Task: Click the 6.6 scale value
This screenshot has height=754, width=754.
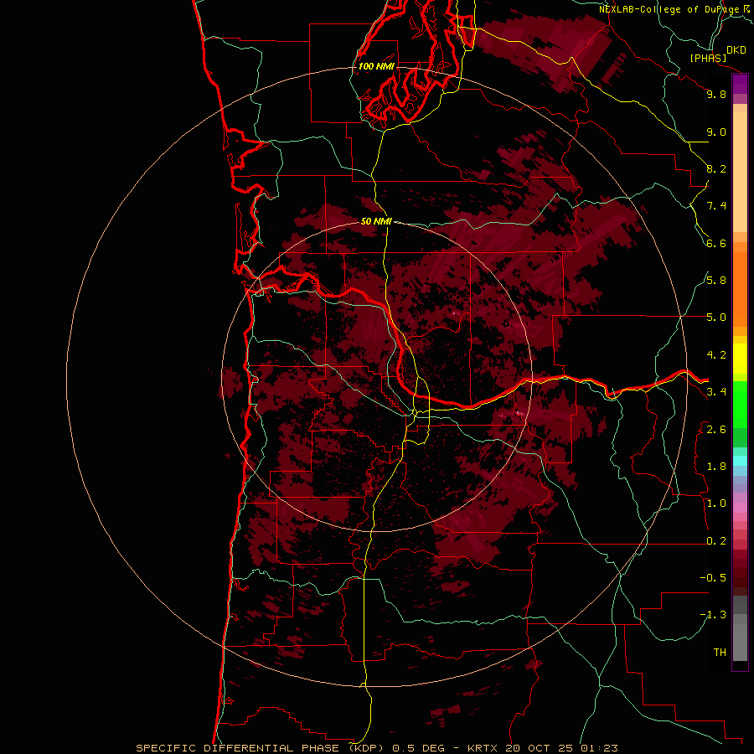Action: [x=716, y=243]
